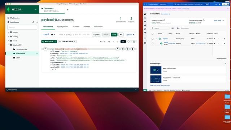Collapse the payload container group row
Viewport: 231px width, 130px height.
tap(156, 39)
